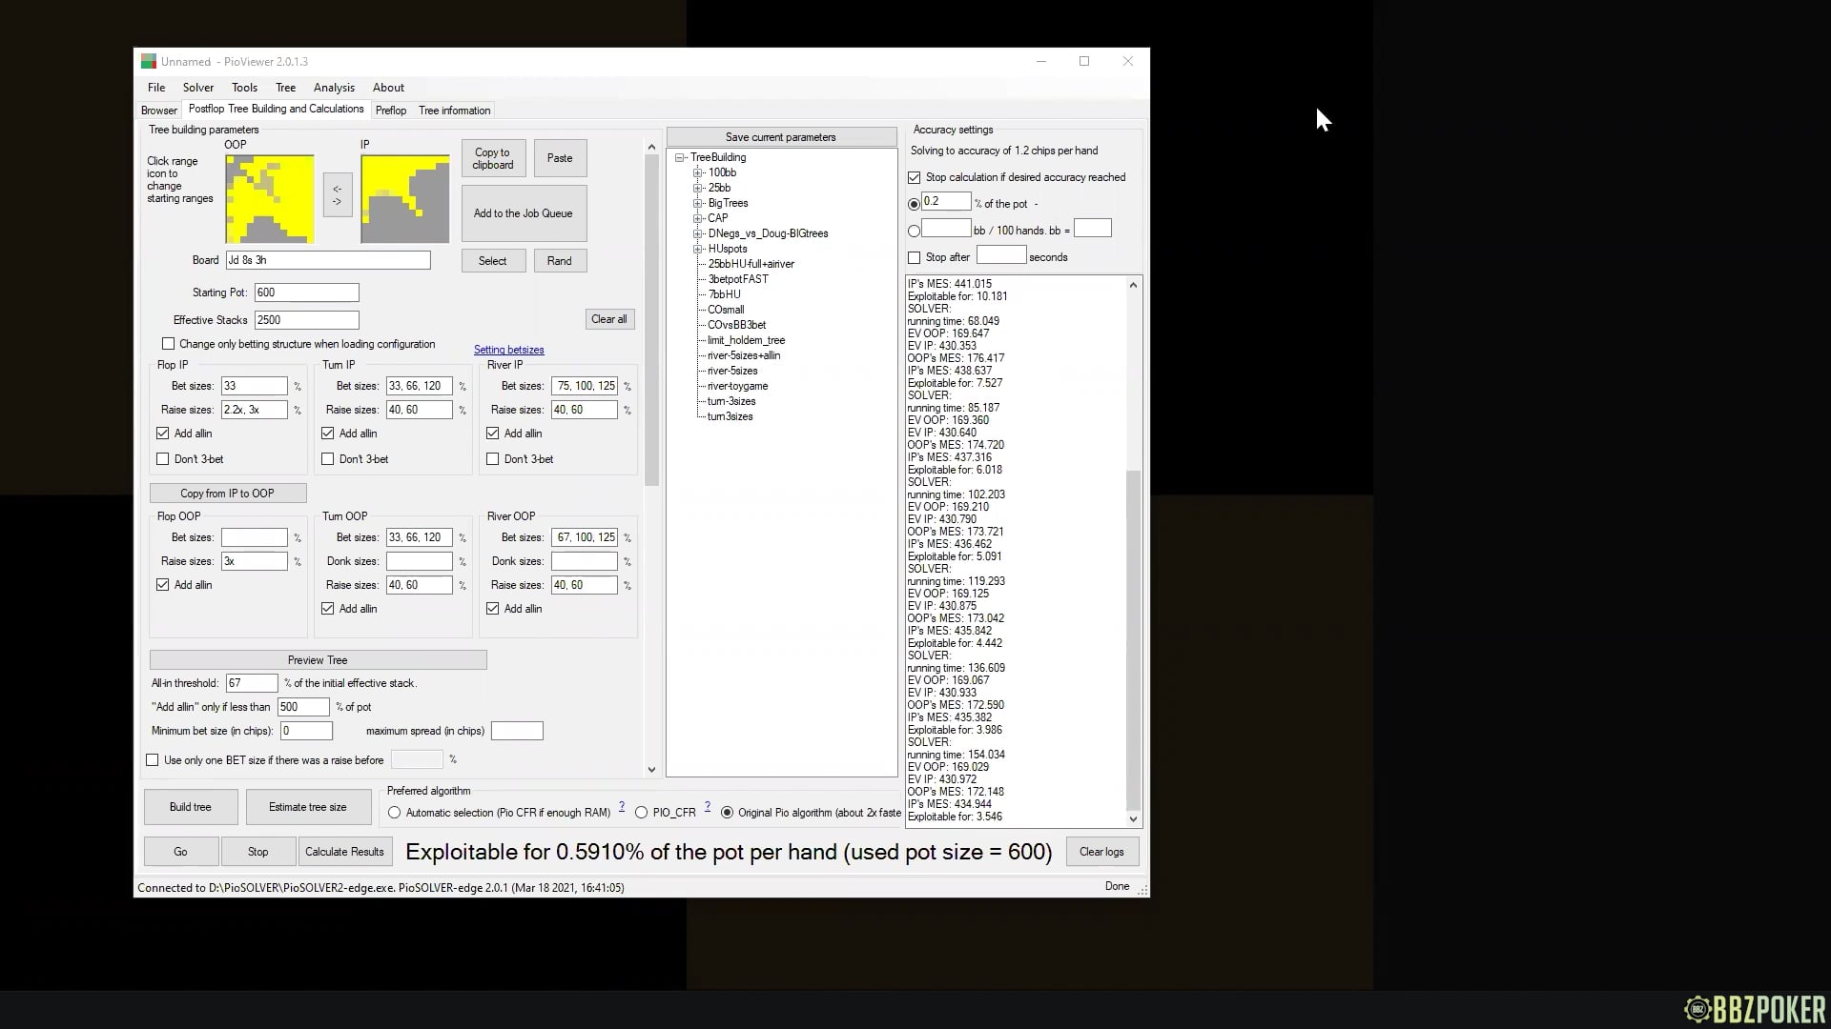Switch to the Preflop tab

point(391,110)
